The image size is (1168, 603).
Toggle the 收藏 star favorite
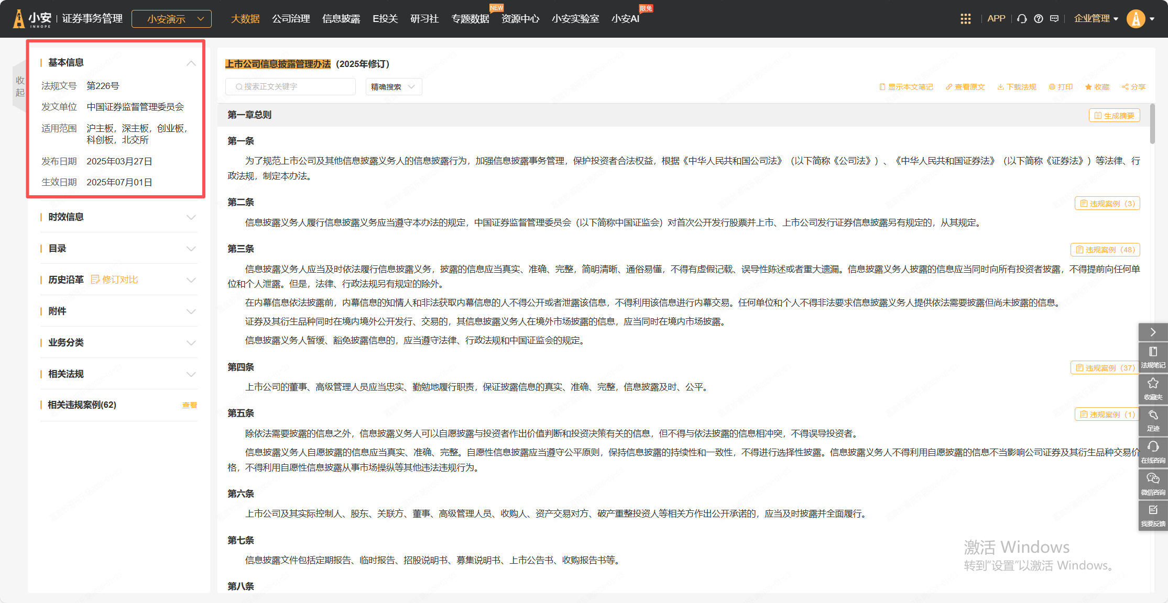[1097, 87]
